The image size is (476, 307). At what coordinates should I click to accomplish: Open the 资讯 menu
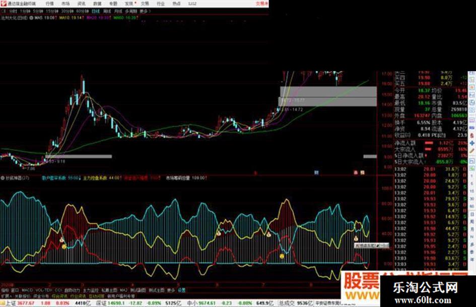(x=81, y=4)
